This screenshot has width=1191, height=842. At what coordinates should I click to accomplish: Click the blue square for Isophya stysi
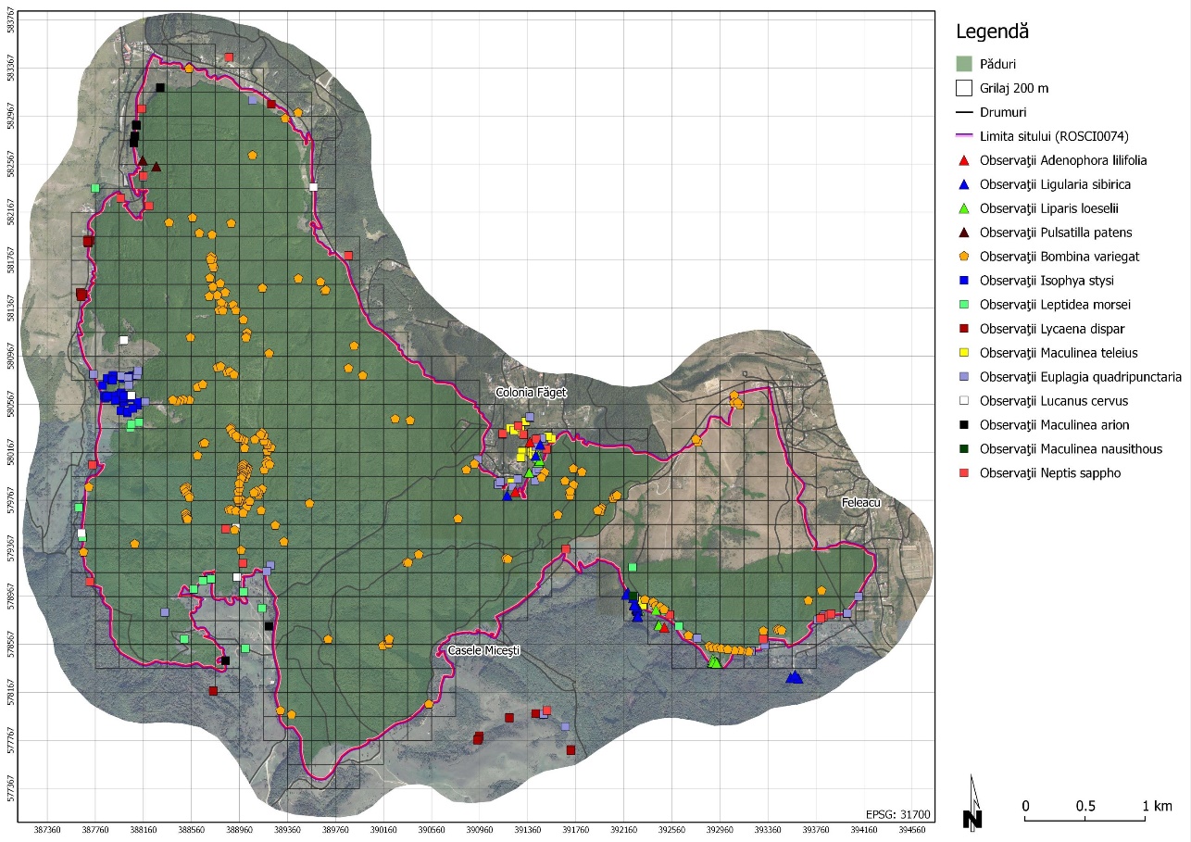point(964,281)
